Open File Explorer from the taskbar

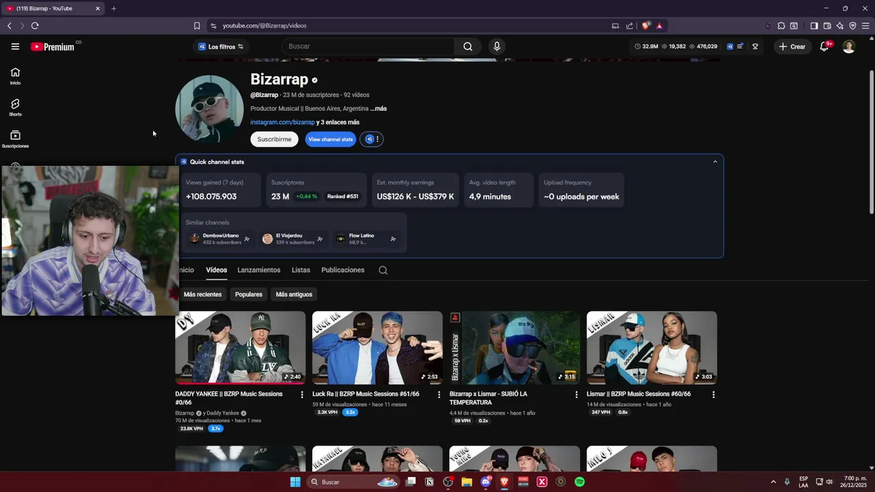pyautogui.click(x=467, y=482)
